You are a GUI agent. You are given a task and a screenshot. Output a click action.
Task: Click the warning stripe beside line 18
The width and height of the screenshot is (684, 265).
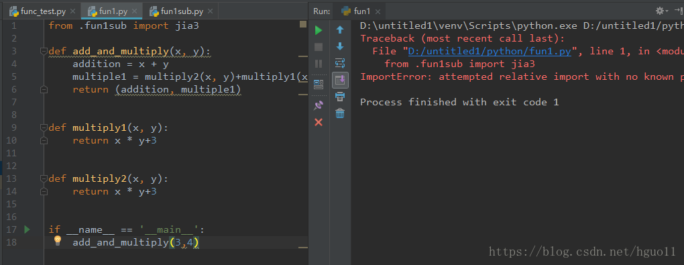302,248
